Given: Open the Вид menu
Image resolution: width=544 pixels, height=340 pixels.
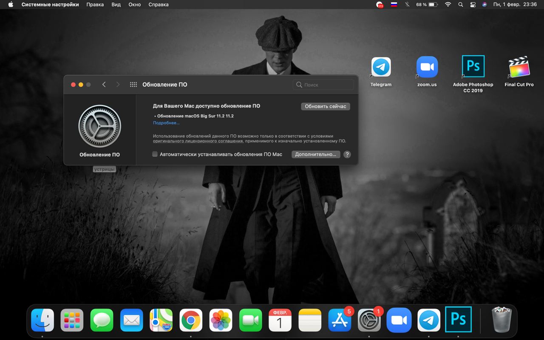Looking at the screenshot, I should tap(116, 5).
